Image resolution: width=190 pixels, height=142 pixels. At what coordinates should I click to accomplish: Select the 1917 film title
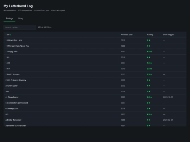(x=8, y=69)
